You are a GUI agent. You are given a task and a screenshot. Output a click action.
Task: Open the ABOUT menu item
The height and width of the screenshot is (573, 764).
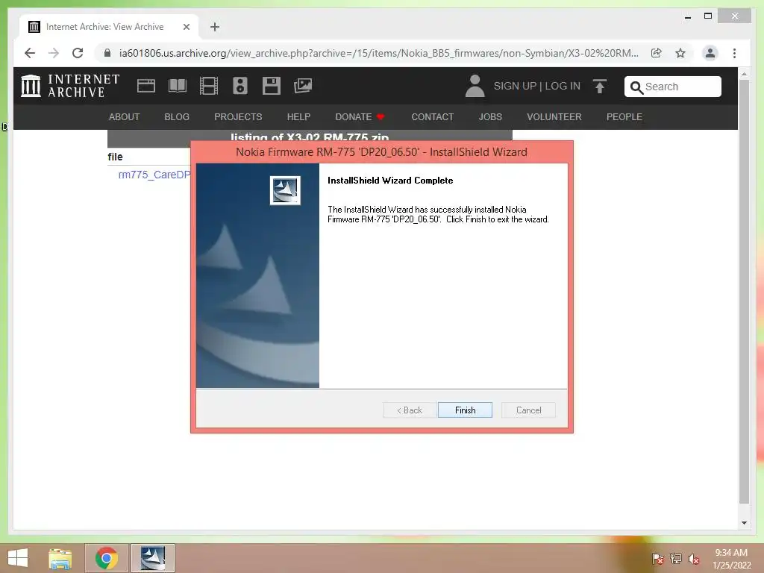coord(125,117)
